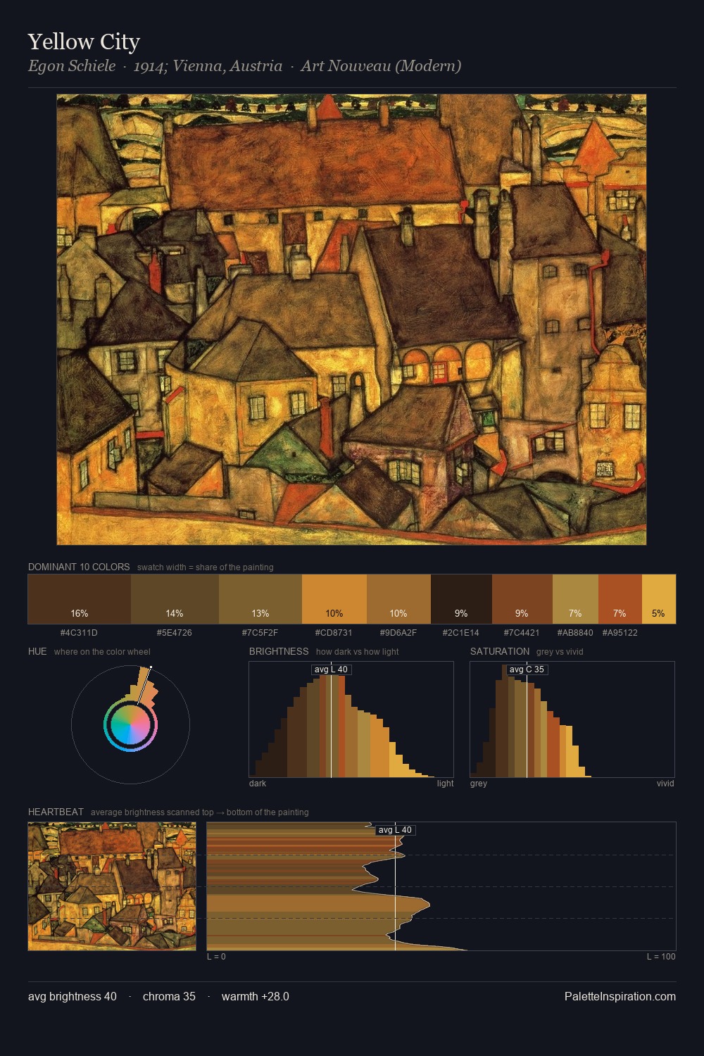704x1056 pixels.
Task: Click the HEARTBEAT section heading
Action: (x=56, y=812)
